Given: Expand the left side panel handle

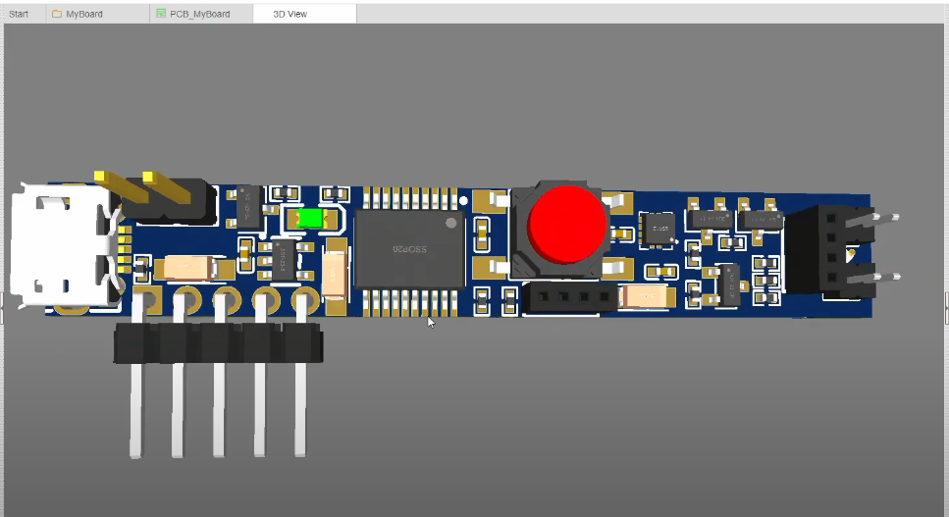Looking at the screenshot, I should [x=2, y=308].
